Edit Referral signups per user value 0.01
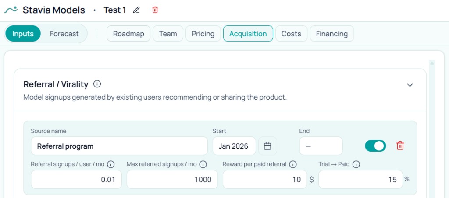This screenshot has height=198, width=449. click(x=76, y=180)
